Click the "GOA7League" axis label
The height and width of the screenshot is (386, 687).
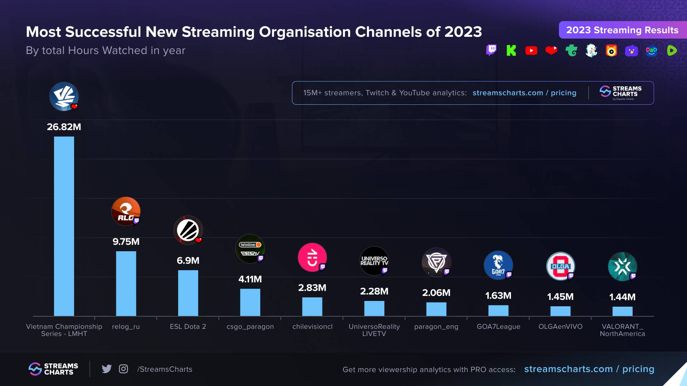pyautogui.click(x=498, y=326)
